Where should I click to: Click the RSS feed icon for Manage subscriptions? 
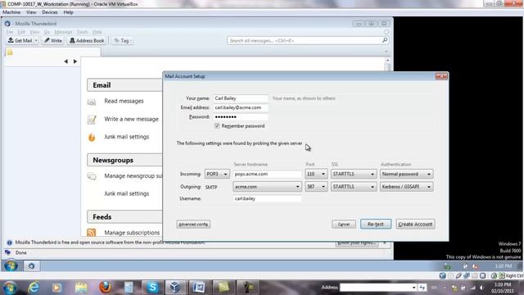tap(91, 233)
